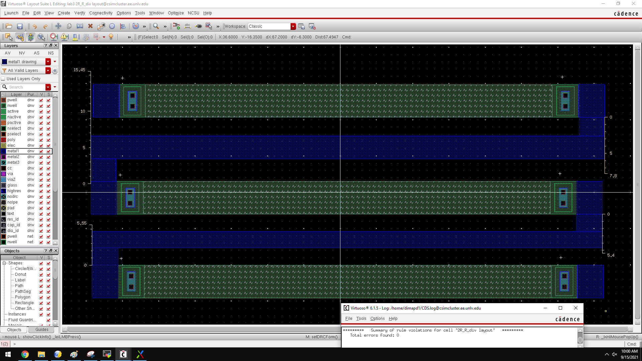The image size is (642, 361).
Task: Click the Guides tab button
Action: click(42, 330)
